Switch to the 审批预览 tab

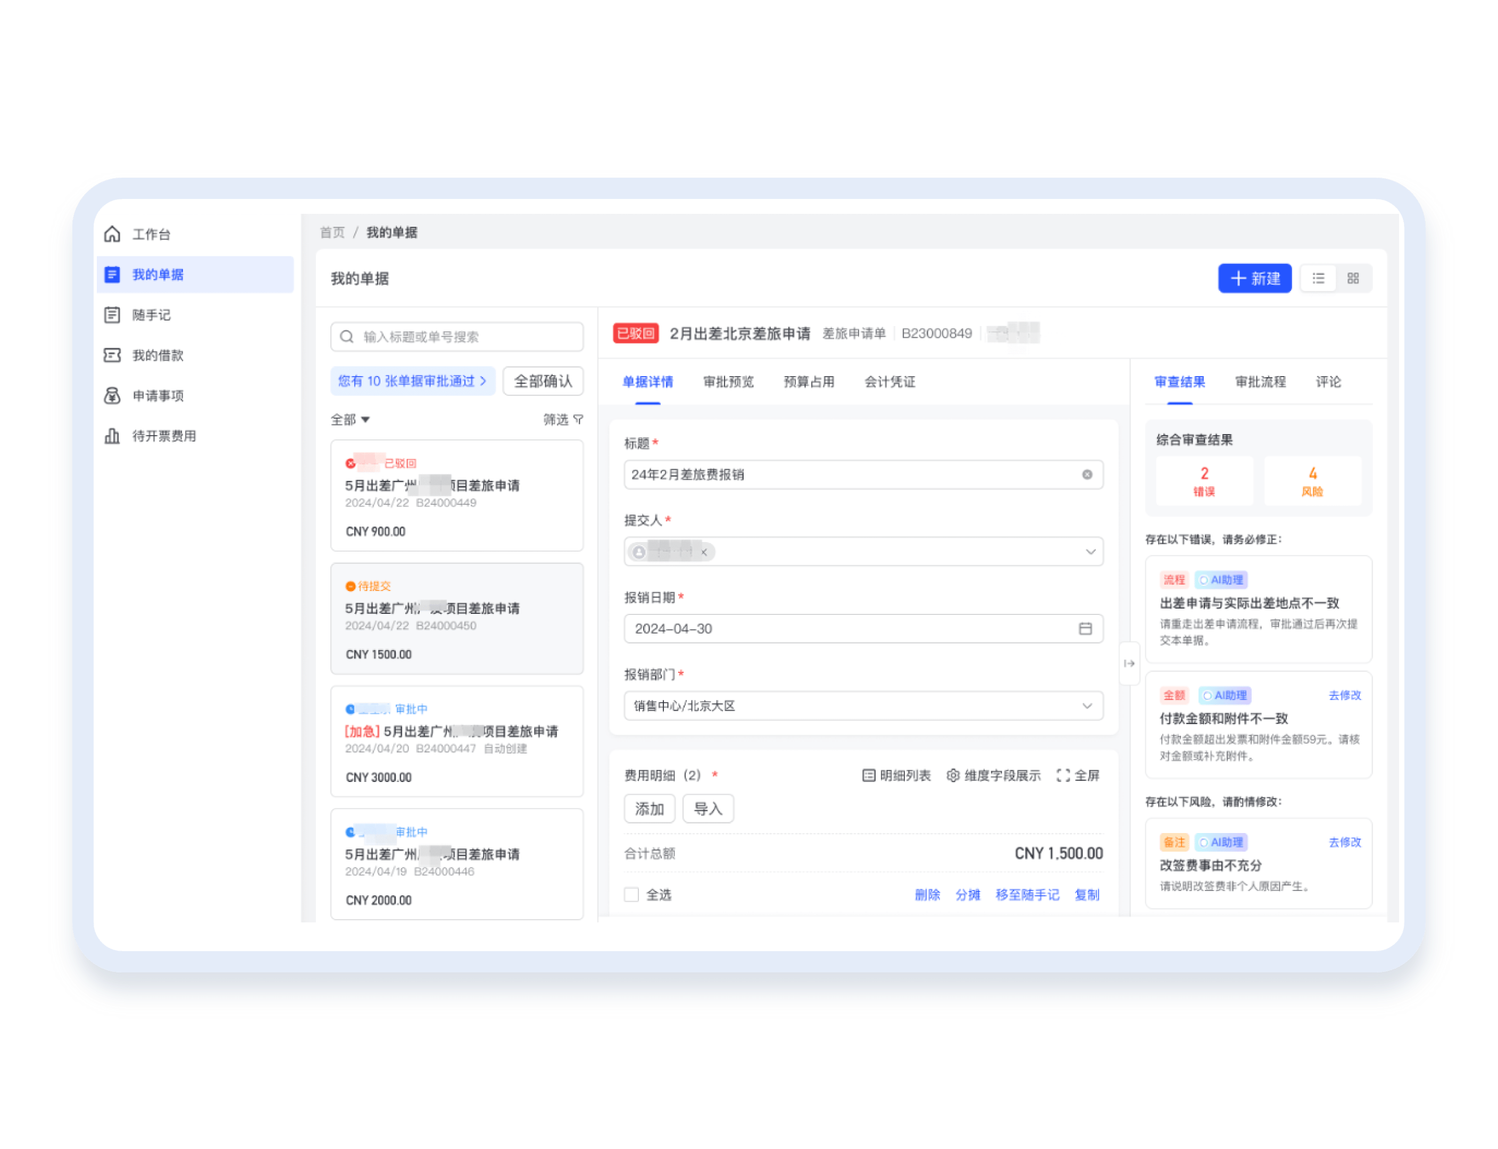click(728, 382)
